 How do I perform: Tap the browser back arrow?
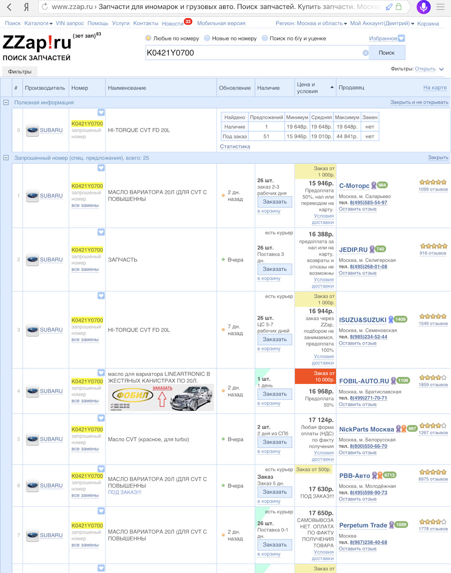tap(9, 7)
